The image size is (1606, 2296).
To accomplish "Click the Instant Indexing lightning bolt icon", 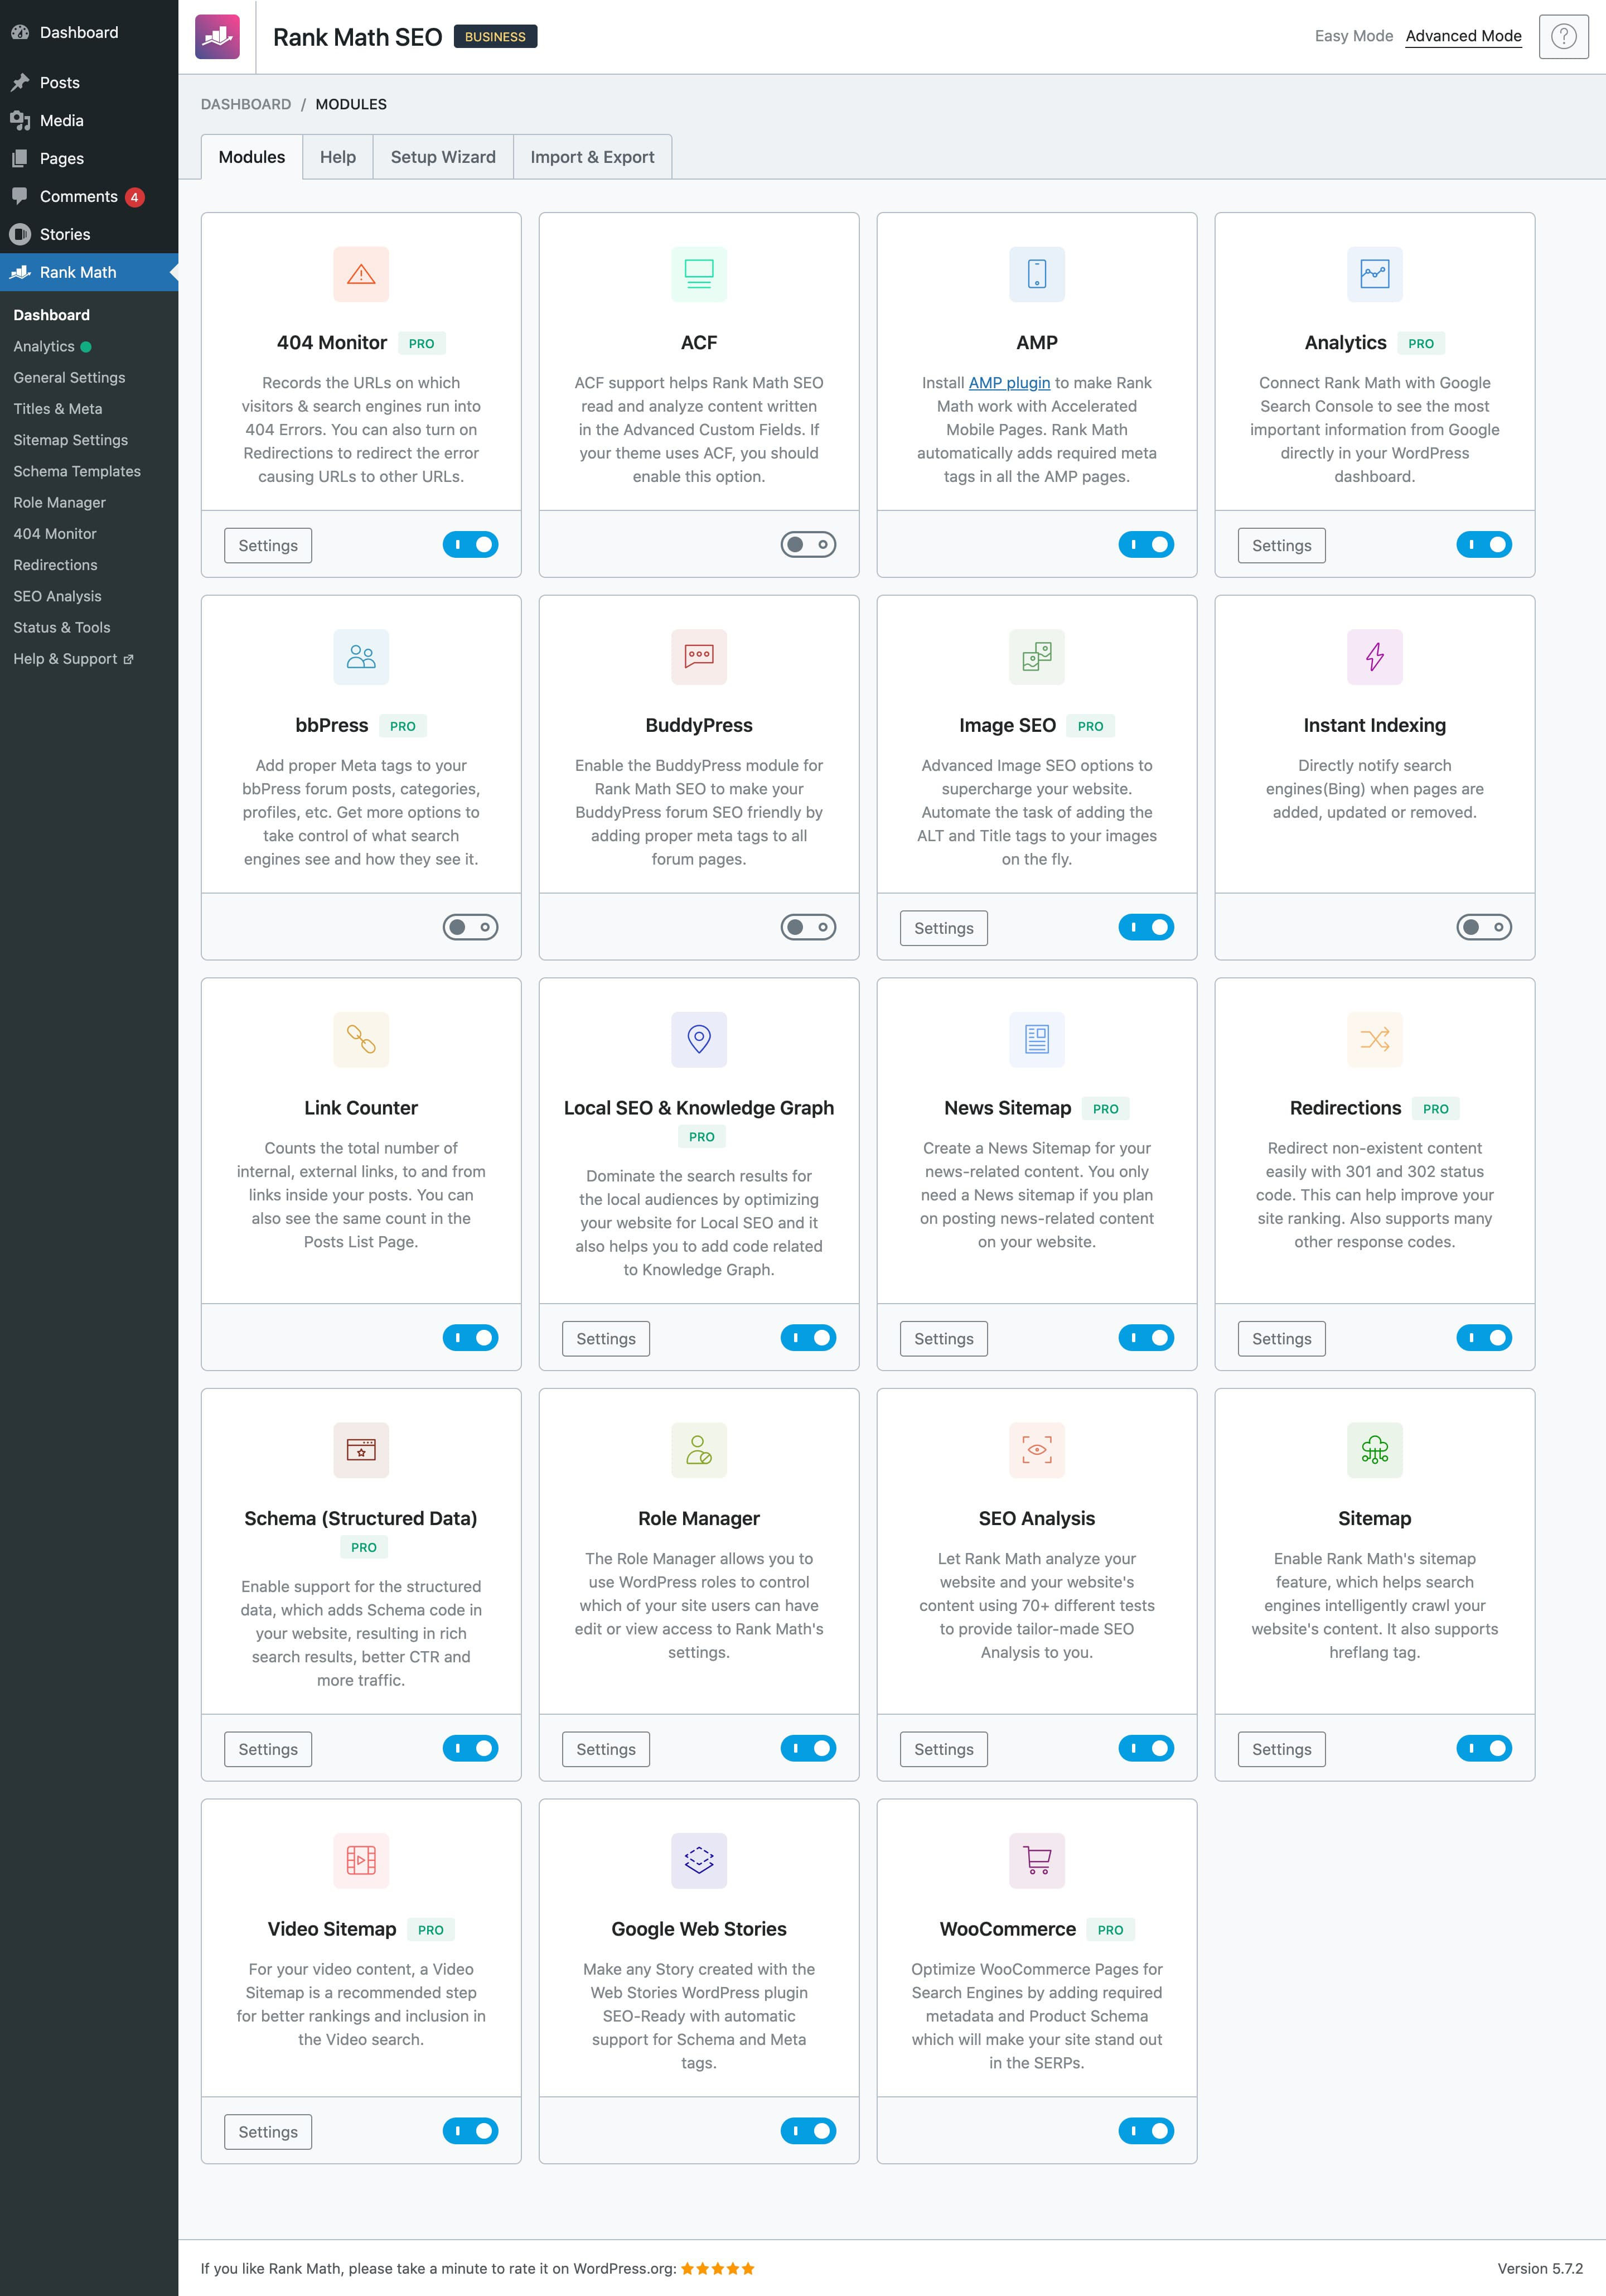I will (1374, 657).
